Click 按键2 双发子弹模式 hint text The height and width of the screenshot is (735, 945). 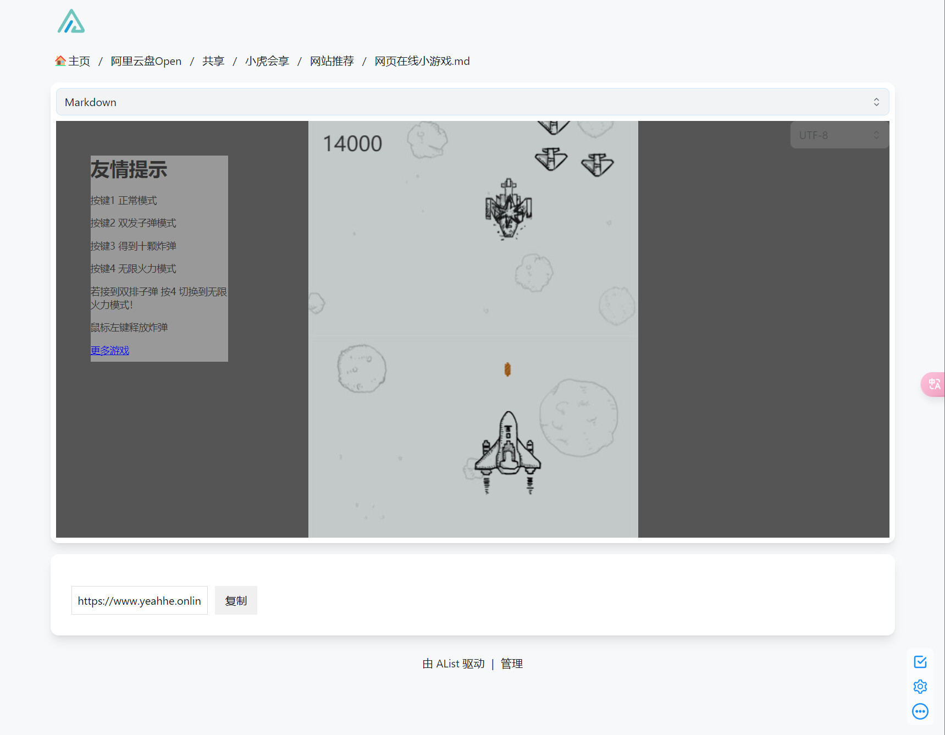coord(134,223)
